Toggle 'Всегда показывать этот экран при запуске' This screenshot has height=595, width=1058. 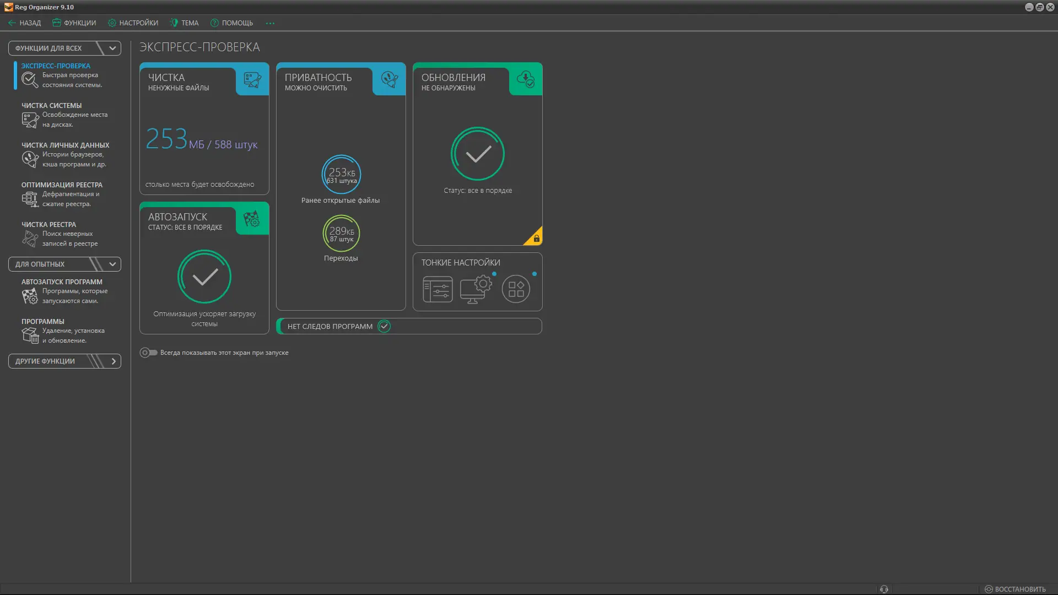[x=148, y=353]
